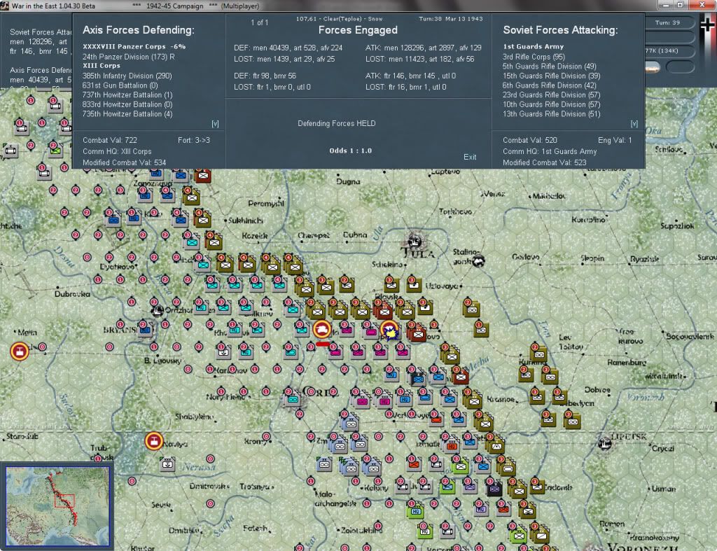Expand the Axis defending units list
Viewport: 717px width, 551px height.
pos(215,124)
